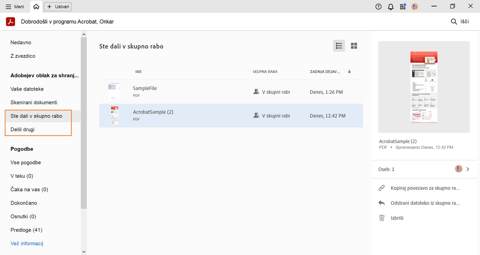Select Delili drugi in the sidebar
Screen dimensions: 480x255
(x=22, y=129)
